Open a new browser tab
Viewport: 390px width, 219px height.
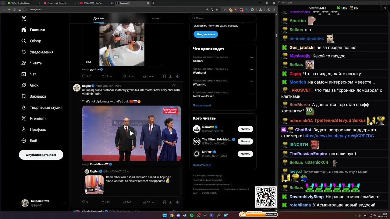(153, 3)
